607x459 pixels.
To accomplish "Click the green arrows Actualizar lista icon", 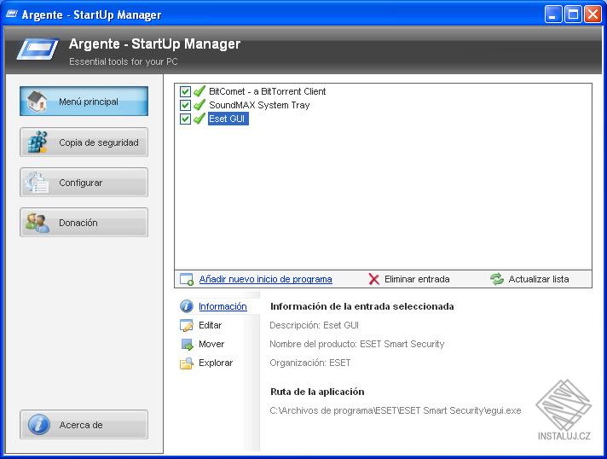I will [497, 279].
